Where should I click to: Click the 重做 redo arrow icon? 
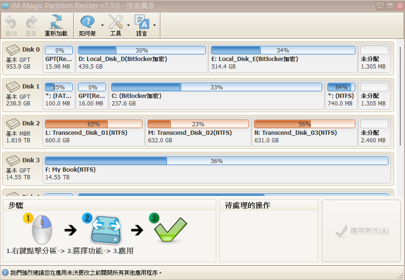click(31, 22)
